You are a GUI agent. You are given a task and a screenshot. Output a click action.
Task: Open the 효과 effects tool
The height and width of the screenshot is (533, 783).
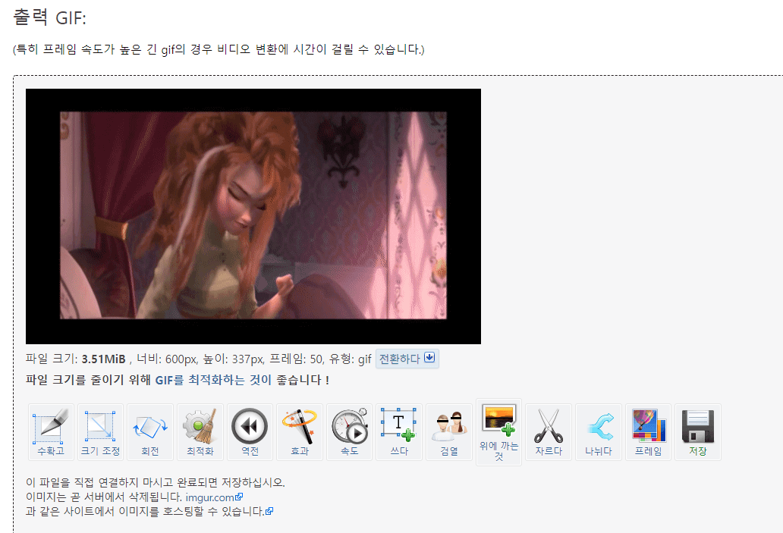click(299, 431)
